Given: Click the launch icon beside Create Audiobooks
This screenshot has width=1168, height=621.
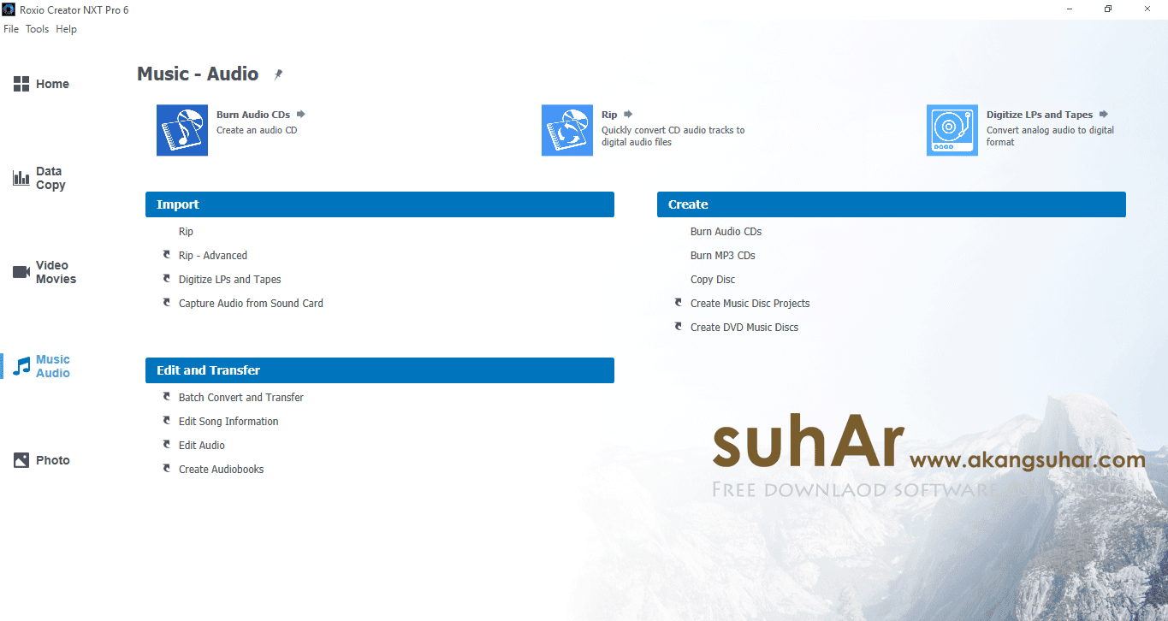Looking at the screenshot, I should (x=167, y=469).
